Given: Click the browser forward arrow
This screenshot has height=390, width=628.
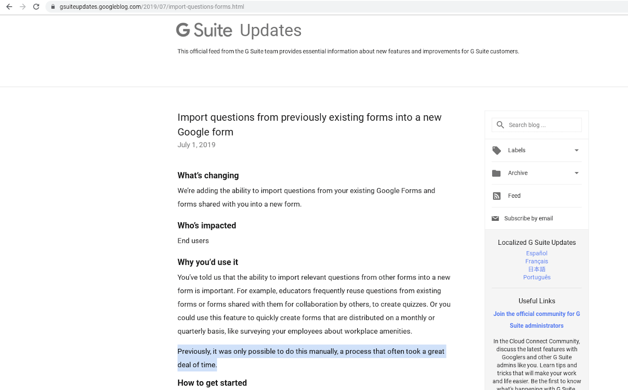Looking at the screenshot, I should (23, 7).
